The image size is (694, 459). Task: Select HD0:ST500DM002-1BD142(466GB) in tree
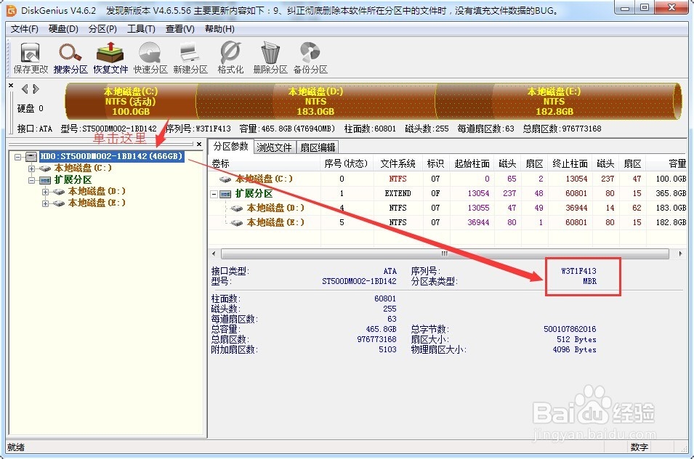pyautogui.click(x=111, y=157)
